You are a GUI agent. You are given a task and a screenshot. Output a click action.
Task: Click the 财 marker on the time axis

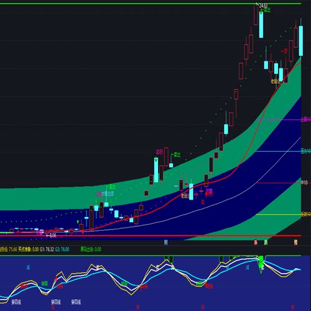[x=165, y=242]
